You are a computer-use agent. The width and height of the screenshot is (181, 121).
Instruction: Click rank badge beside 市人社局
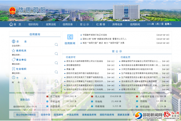coord(92,97)
